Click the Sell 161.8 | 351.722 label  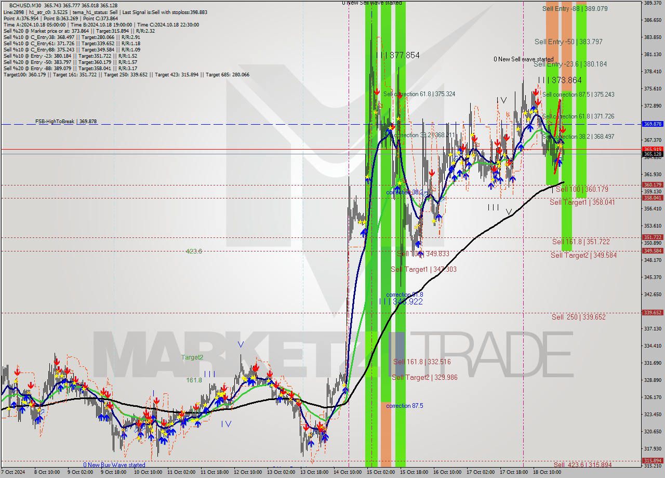click(581, 242)
